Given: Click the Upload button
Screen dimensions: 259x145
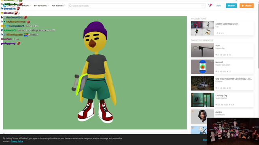Looking at the screenshot, I should [246, 6].
